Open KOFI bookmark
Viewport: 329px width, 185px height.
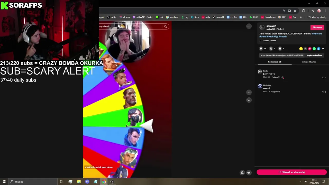(282, 17)
